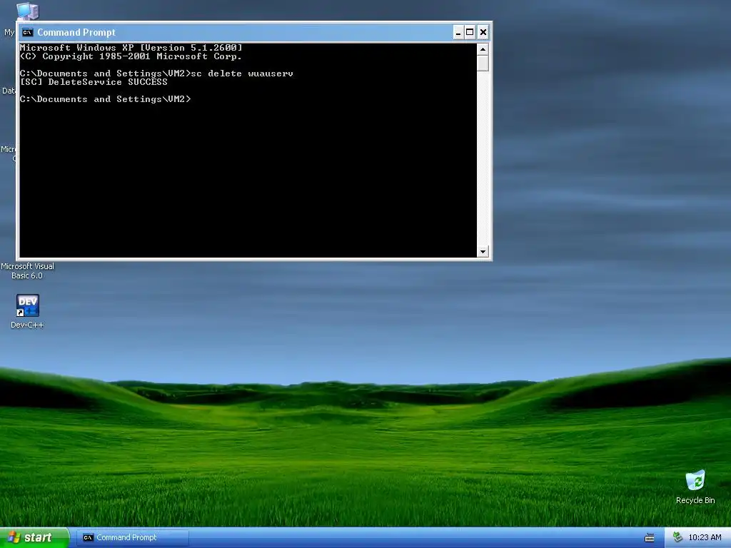Minimize the Command Prompt window
This screenshot has width=731, height=548.
(x=458, y=32)
